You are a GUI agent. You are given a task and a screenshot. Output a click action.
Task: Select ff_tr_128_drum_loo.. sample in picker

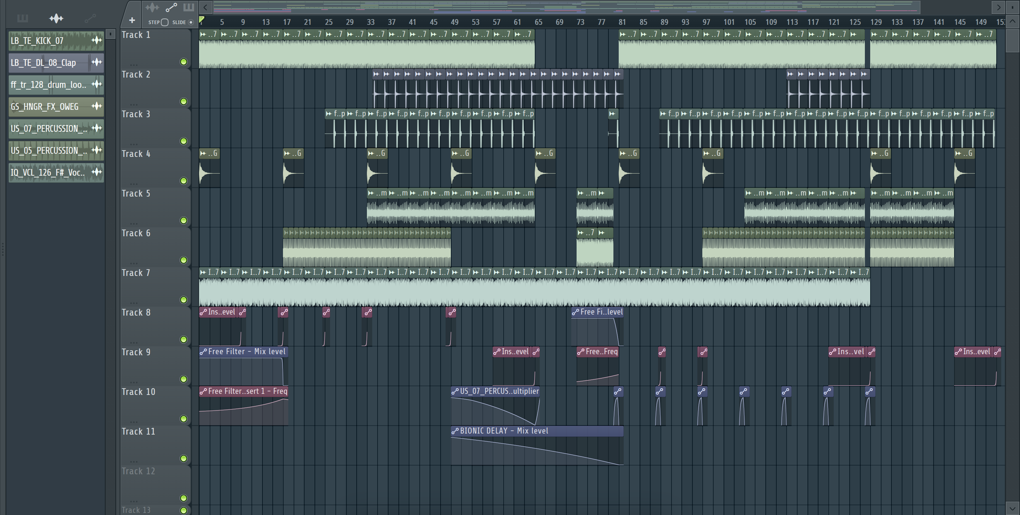point(56,85)
